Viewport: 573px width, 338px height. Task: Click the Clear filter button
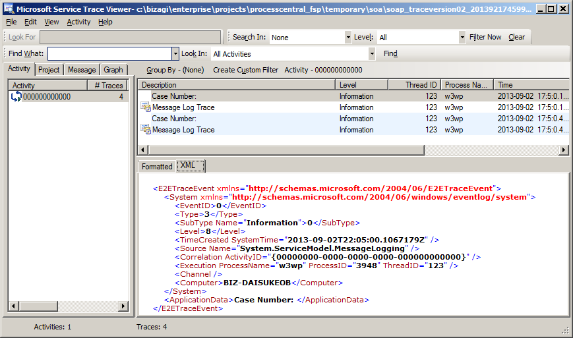coord(516,37)
